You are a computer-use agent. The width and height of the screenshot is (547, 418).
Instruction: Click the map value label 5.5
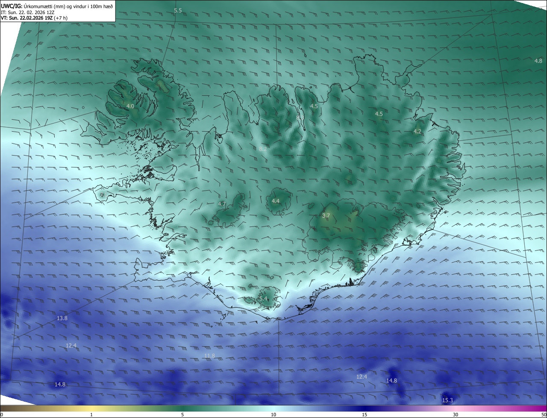[x=178, y=10]
